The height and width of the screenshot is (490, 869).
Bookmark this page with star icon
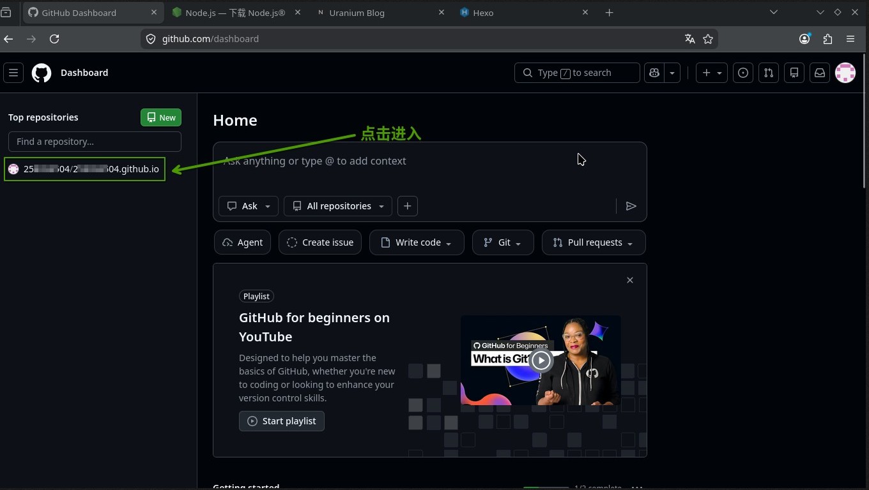coord(708,39)
